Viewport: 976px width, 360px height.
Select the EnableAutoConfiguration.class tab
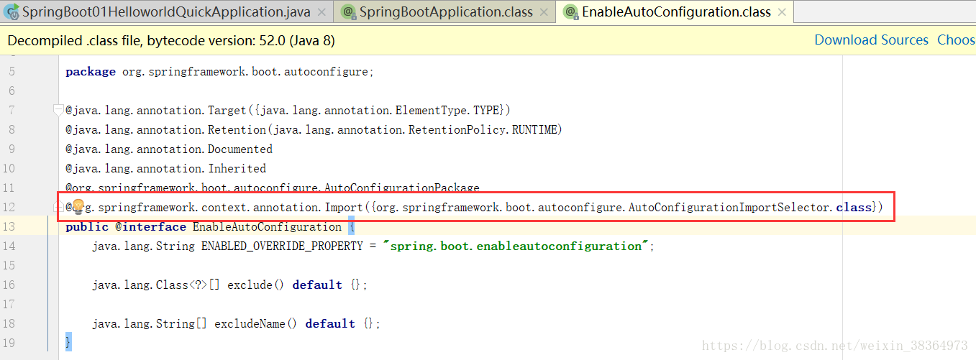coord(675,11)
